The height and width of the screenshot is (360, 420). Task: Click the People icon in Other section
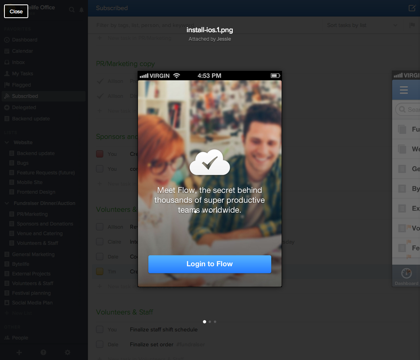point(7,338)
